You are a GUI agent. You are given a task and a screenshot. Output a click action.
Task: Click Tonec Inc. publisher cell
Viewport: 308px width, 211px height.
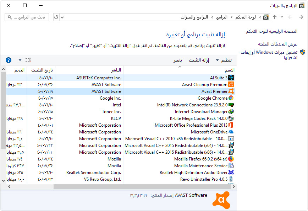111,112
